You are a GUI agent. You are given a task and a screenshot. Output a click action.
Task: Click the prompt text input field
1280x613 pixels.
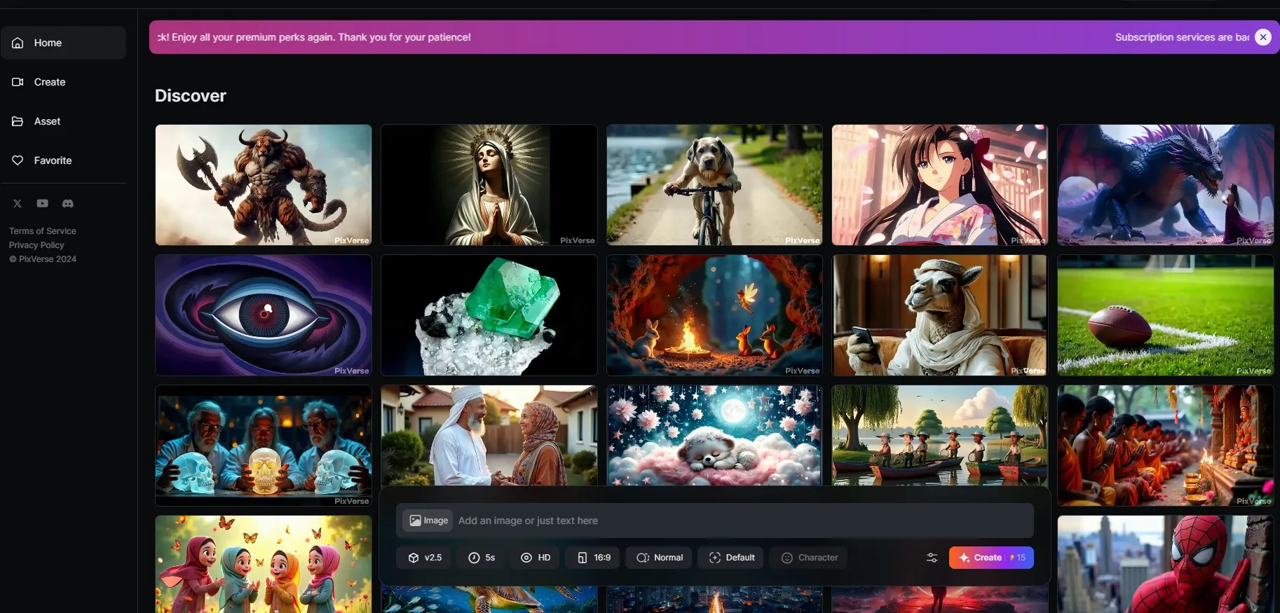point(736,521)
